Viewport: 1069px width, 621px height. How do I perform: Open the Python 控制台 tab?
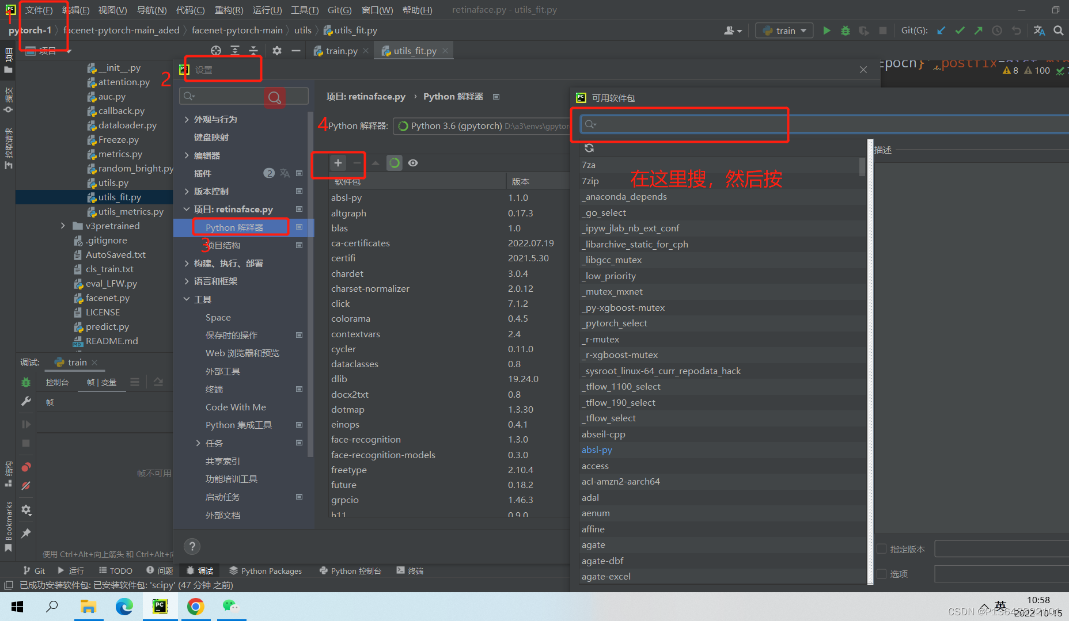point(350,571)
